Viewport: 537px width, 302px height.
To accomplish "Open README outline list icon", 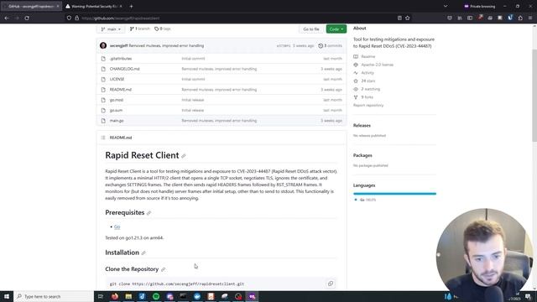I will (x=103, y=138).
